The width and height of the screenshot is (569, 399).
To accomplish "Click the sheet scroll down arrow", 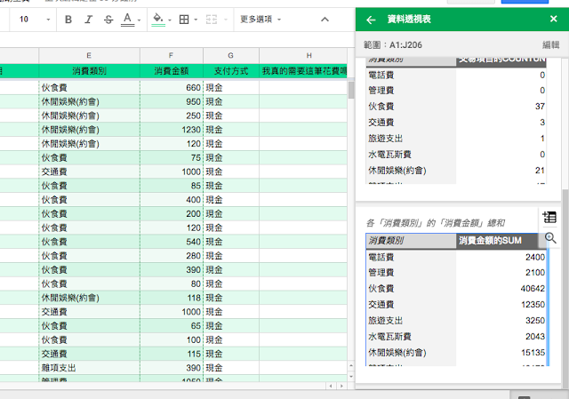I will coord(351,377).
